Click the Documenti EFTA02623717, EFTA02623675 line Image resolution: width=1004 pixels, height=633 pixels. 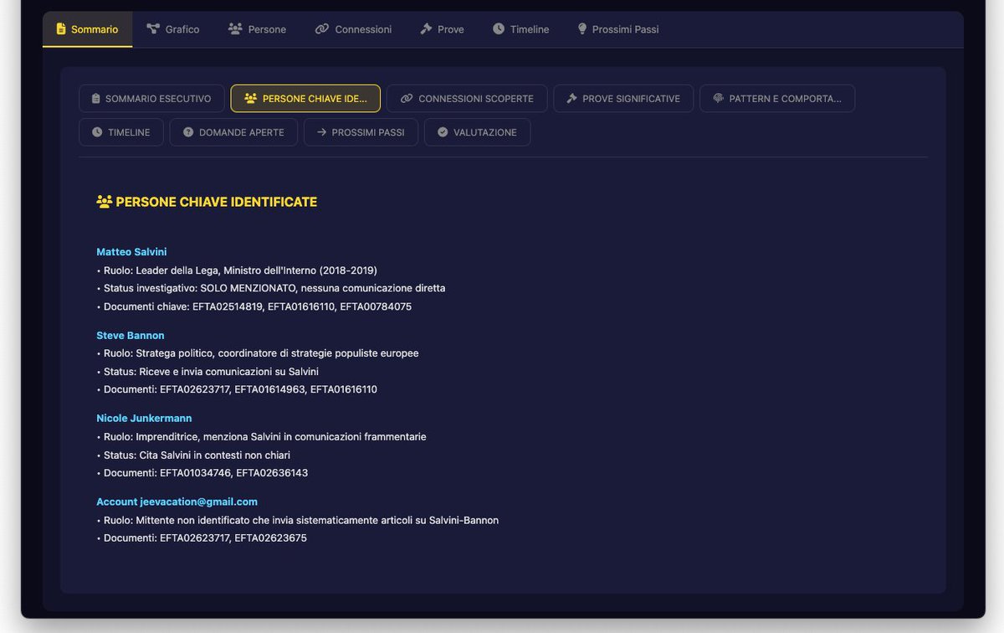click(202, 538)
